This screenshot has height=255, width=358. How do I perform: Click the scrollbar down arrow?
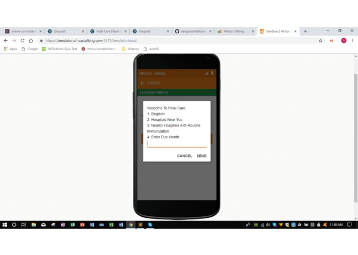[355, 218]
